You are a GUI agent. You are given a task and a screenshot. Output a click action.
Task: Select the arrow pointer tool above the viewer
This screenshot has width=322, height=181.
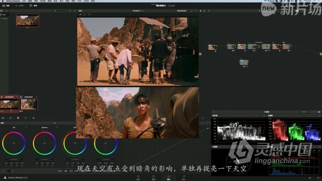201,11
